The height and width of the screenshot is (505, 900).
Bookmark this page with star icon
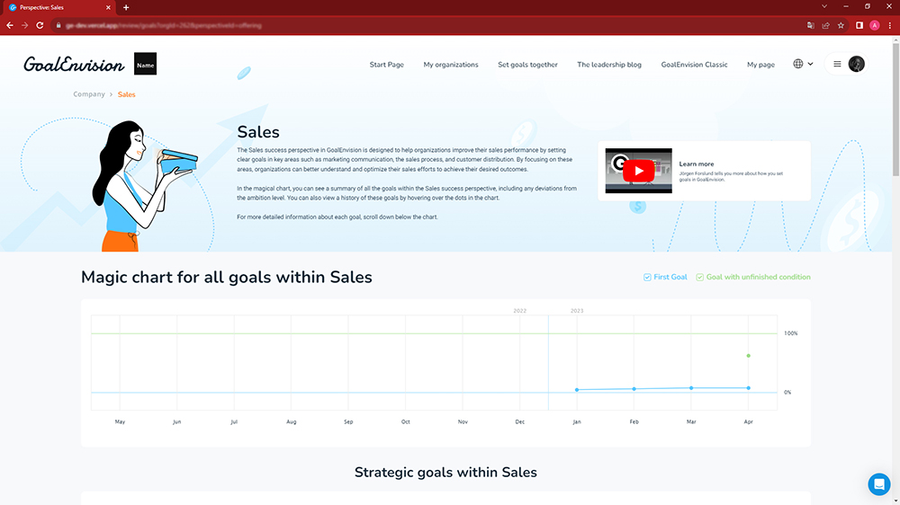pyautogui.click(x=841, y=25)
